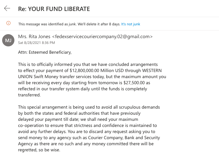Click the MJ sender avatar
Viewport: 219px width, 155px height.
8,40
